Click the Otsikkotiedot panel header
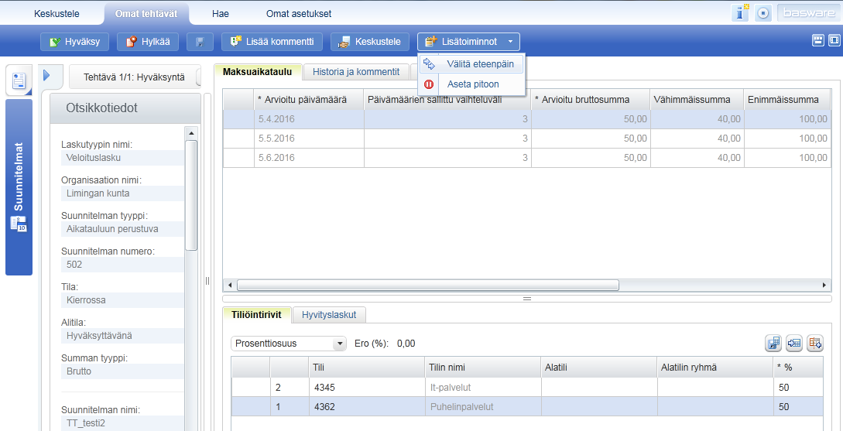 pyautogui.click(x=125, y=108)
